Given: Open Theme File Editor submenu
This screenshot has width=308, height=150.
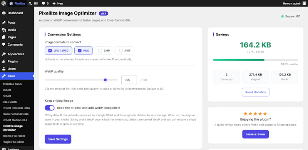Looking at the screenshot, I should point(14,136).
